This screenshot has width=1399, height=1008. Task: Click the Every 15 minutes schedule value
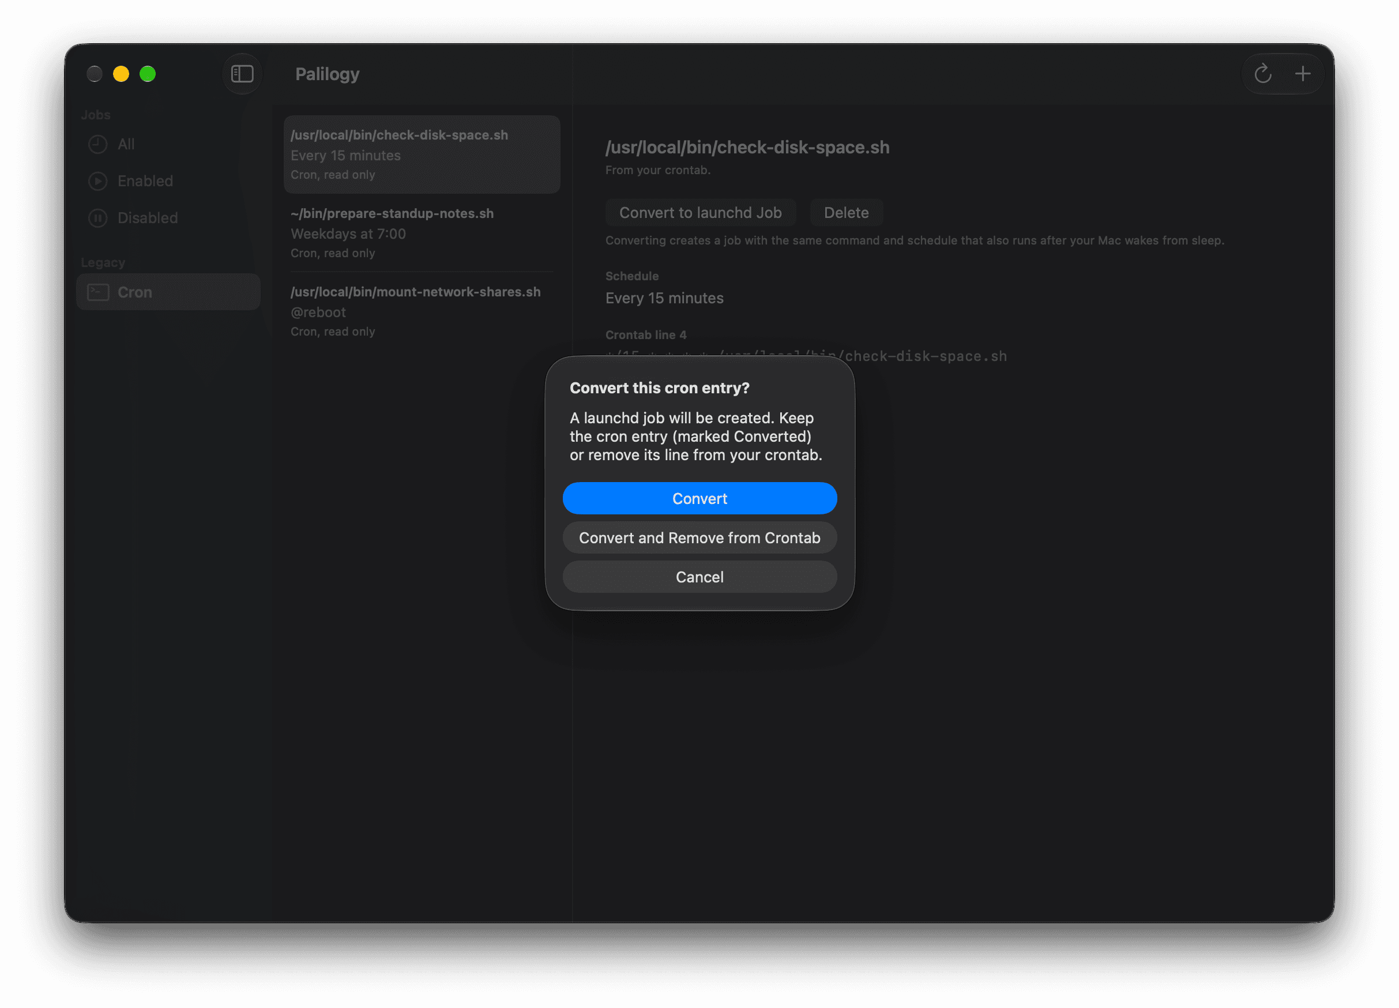[664, 299]
